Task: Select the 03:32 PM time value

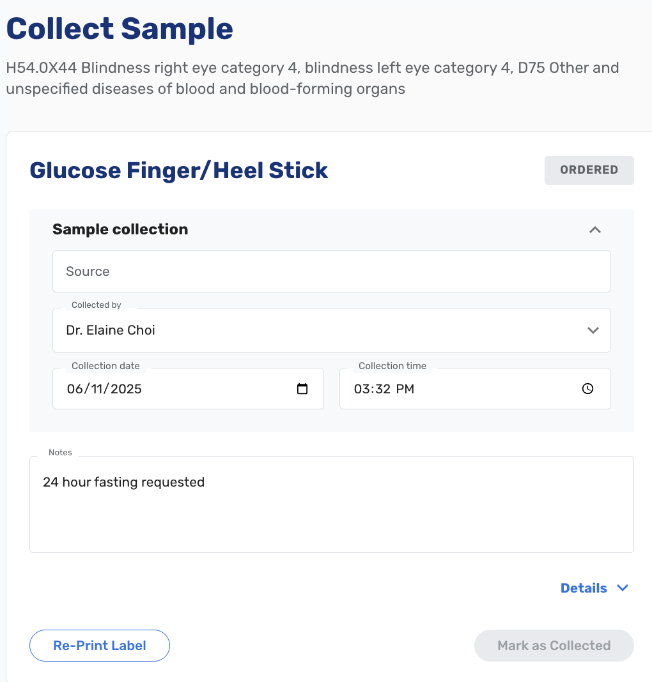Action: point(384,388)
